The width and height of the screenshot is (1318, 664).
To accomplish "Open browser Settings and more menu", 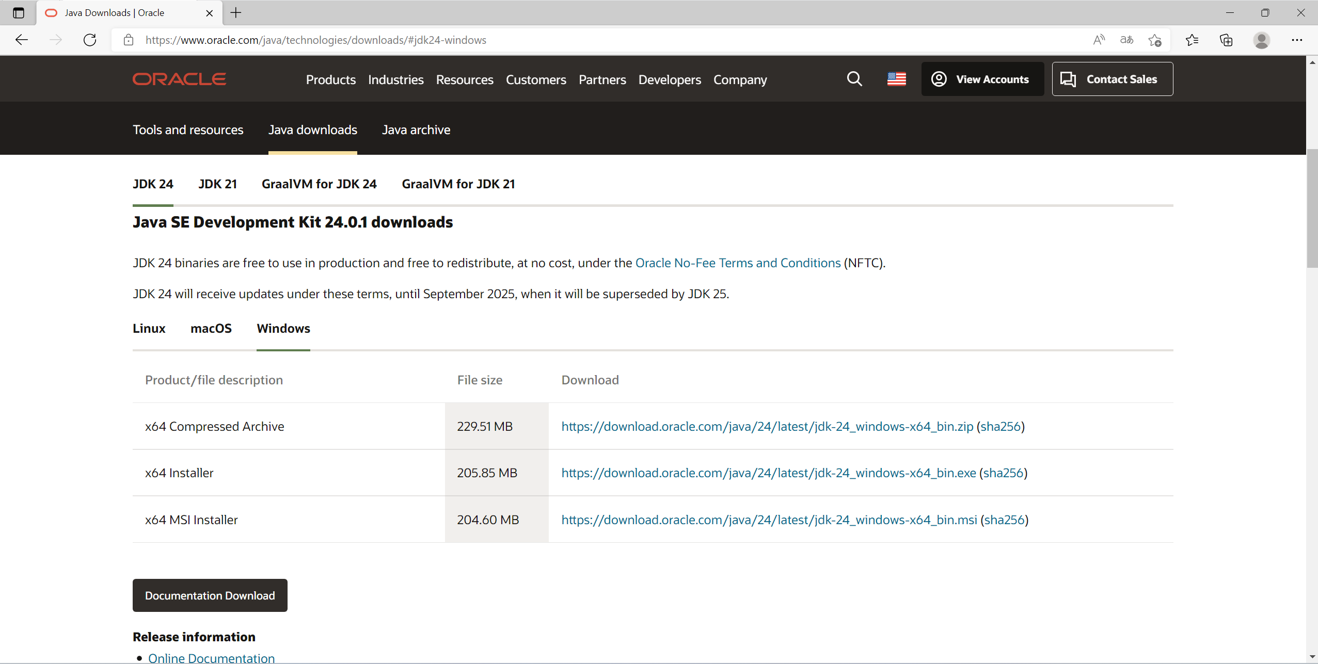I will click(x=1297, y=40).
